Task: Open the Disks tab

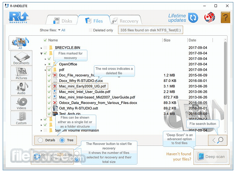Action: click(63, 21)
